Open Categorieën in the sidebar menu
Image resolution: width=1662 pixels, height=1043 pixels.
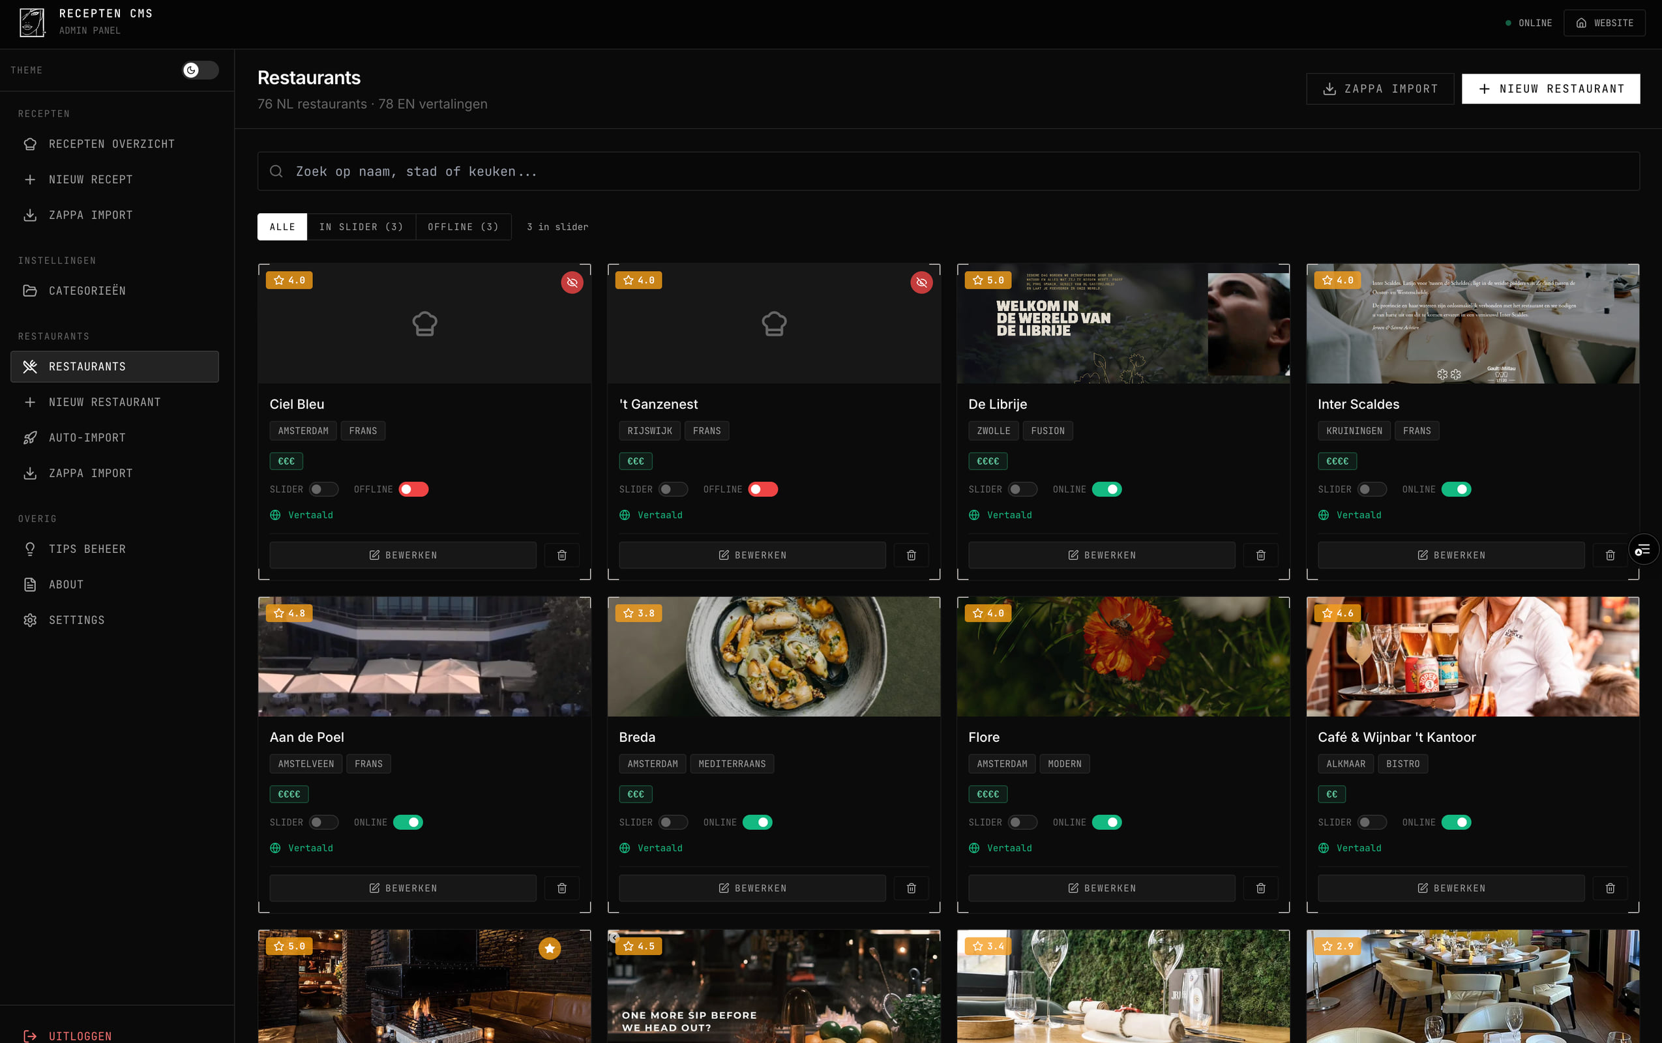(x=87, y=291)
